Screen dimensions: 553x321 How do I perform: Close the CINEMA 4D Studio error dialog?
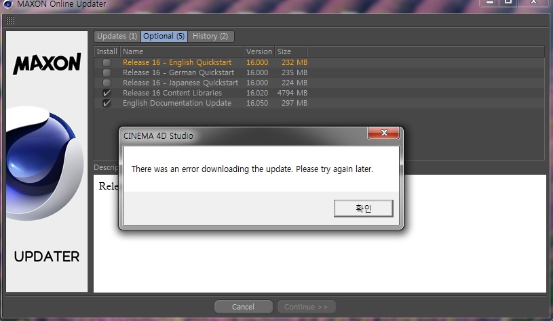tap(384, 133)
